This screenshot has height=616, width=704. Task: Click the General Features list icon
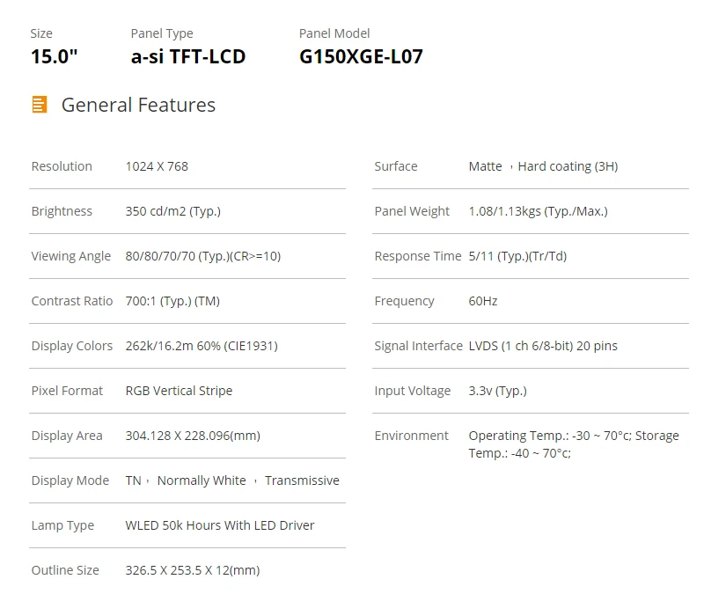click(39, 105)
